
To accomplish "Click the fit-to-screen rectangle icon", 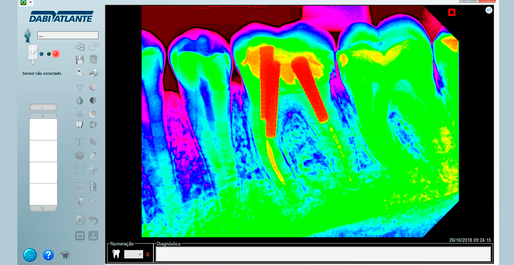I will click(80, 236).
